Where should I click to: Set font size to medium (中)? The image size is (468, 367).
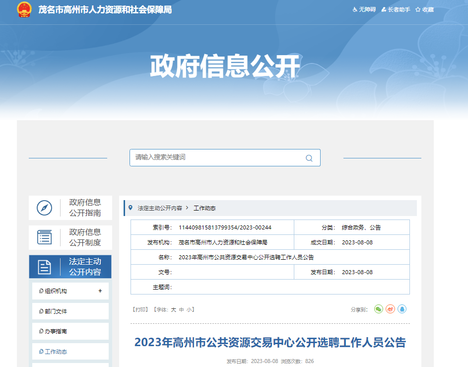click(x=182, y=309)
